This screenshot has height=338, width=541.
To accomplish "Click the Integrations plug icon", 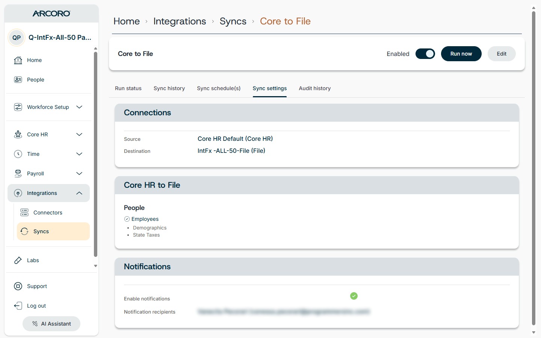I will point(18,193).
